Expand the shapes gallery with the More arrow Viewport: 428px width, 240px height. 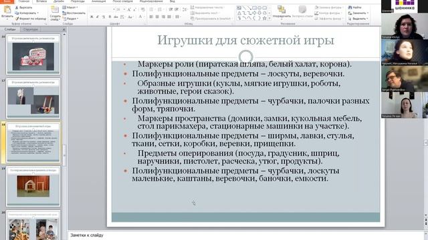(x=270, y=18)
